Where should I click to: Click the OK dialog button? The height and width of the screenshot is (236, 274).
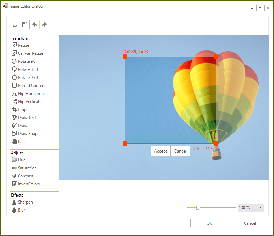pos(210,223)
